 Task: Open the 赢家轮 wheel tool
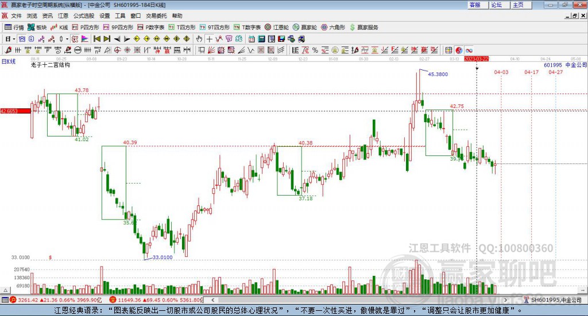305,28
